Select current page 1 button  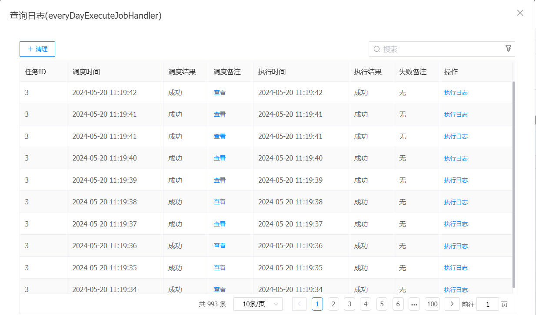[317, 304]
